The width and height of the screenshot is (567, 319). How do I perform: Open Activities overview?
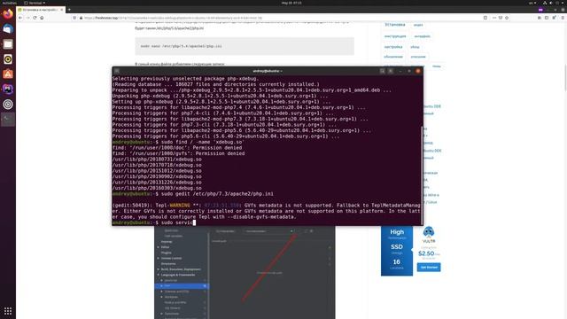tap(9, 3)
